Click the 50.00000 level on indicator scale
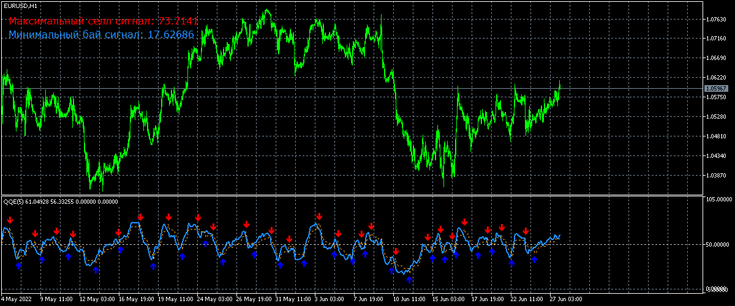The width and height of the screenshot is (735, 306). tap(718, 244)
